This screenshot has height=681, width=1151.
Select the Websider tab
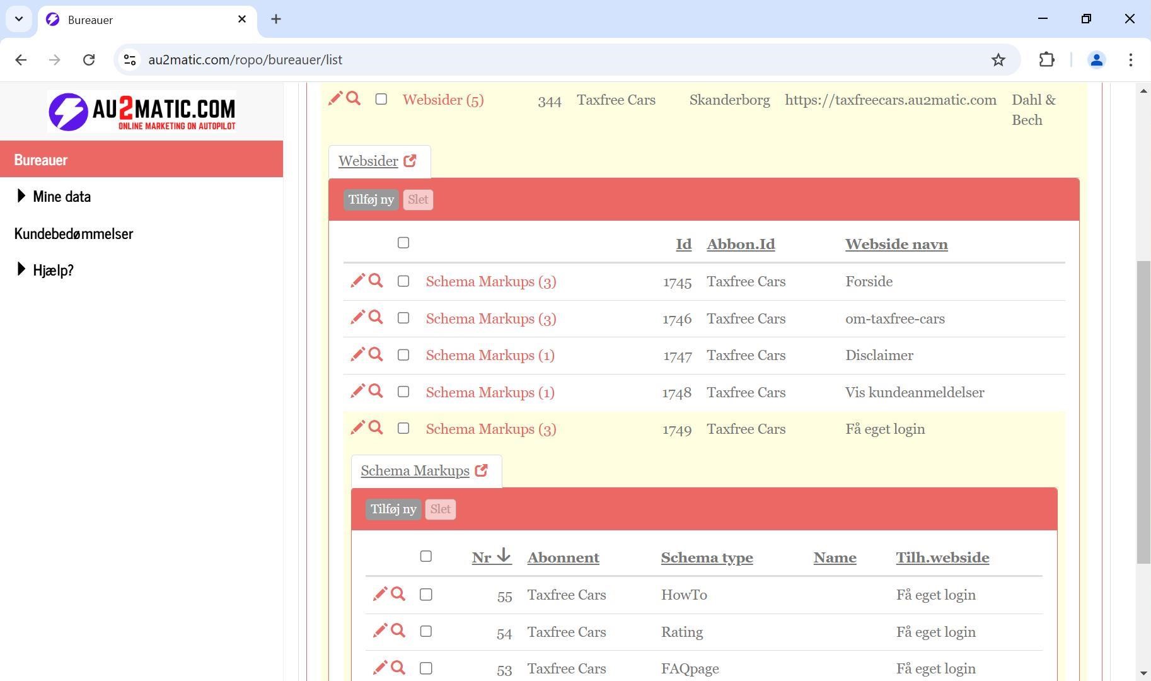[x=368, y=161]
